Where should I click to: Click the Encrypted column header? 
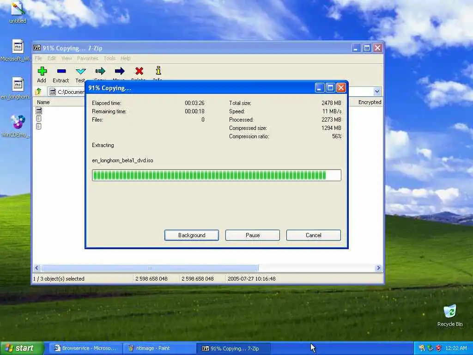coord(370,102)
